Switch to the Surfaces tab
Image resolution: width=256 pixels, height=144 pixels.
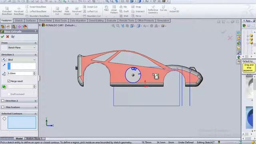[31, 20]
